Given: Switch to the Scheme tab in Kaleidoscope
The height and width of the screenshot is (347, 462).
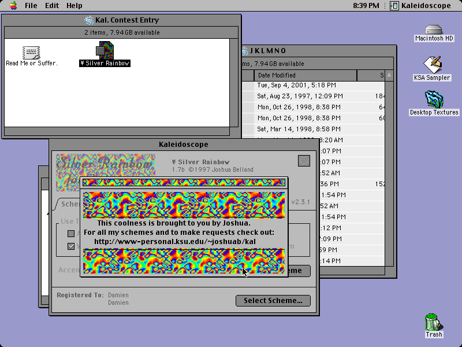Looking at the screenshot, I should pos(68,204).
